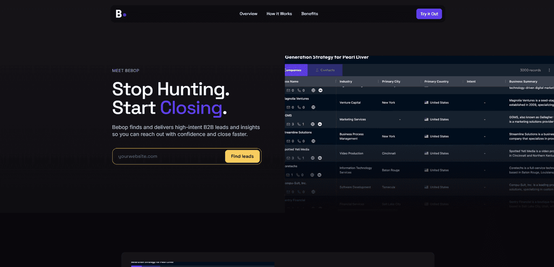Click the Venture Capital industry cell

click(350, 102)
